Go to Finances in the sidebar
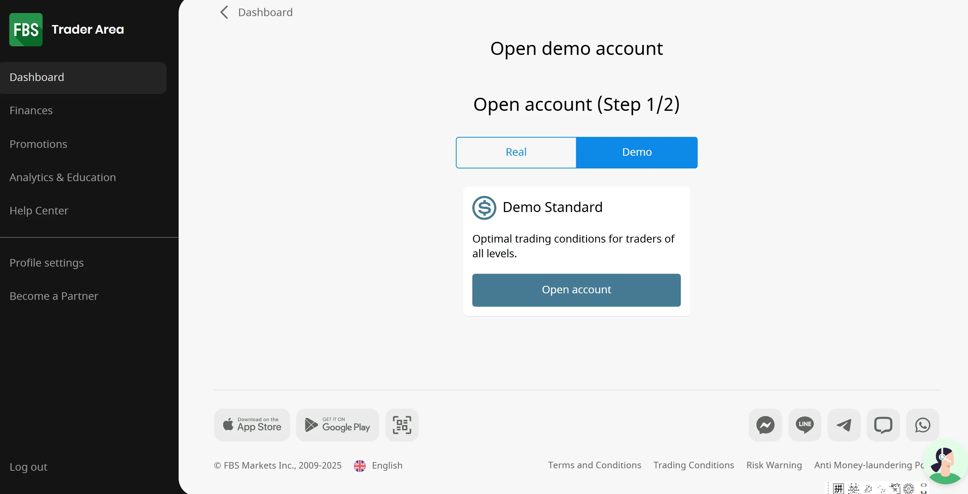This screenshot has width=968, height=494. [x=31, y=111]
